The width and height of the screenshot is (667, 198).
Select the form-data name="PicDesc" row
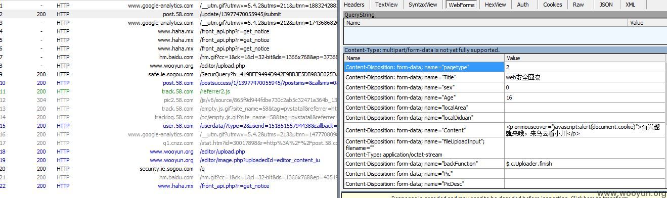click(x=424, y=184)
